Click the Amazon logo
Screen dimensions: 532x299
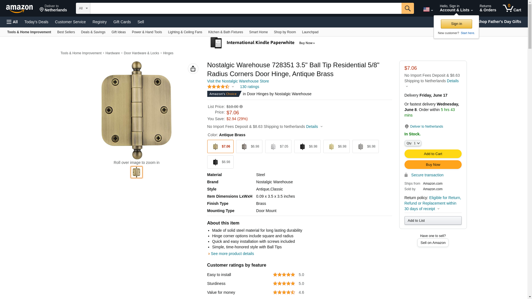point(19,9)
